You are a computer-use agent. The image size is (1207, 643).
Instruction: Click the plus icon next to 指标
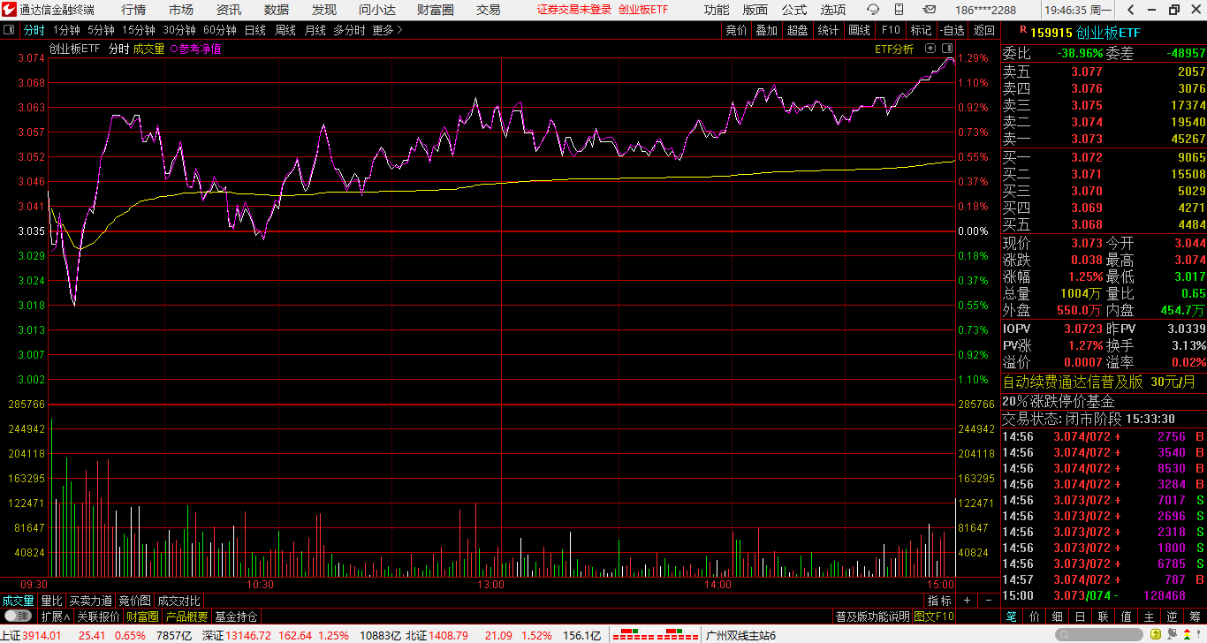(968, 601)
